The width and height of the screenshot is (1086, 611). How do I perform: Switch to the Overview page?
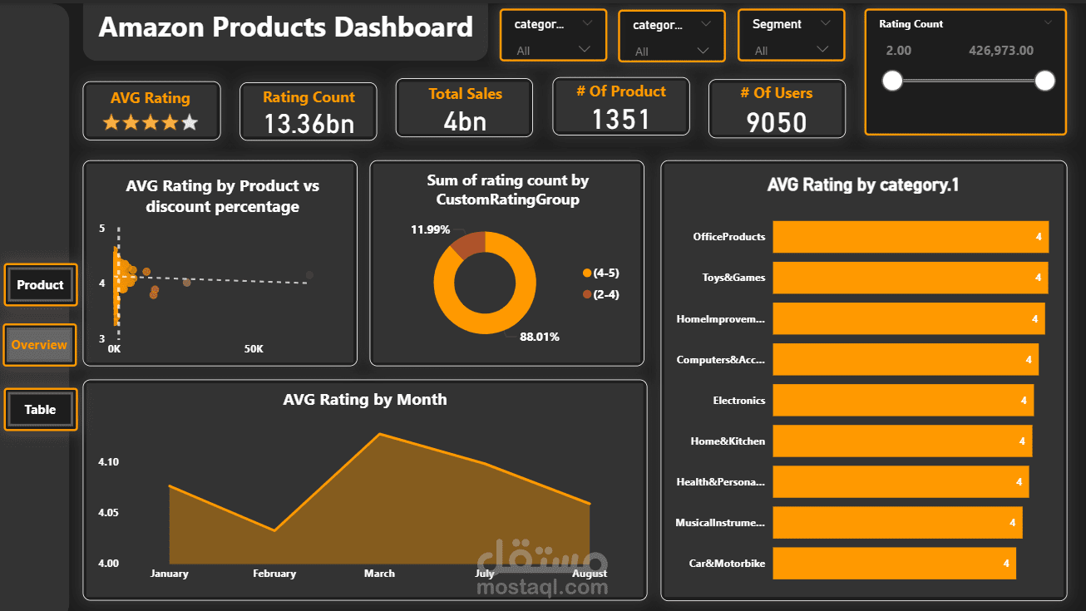(x=40, y=345)
